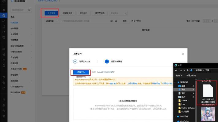Click the back arrow in the 打开 dialog
The width and height of the screenshot is (218, 122).
tap(176, 70)
